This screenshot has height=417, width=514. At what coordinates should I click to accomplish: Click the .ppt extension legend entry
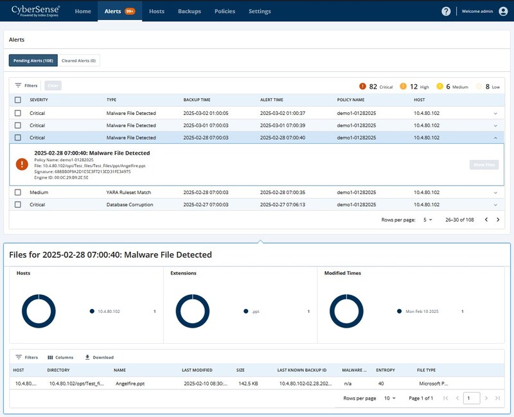(252, 311)
